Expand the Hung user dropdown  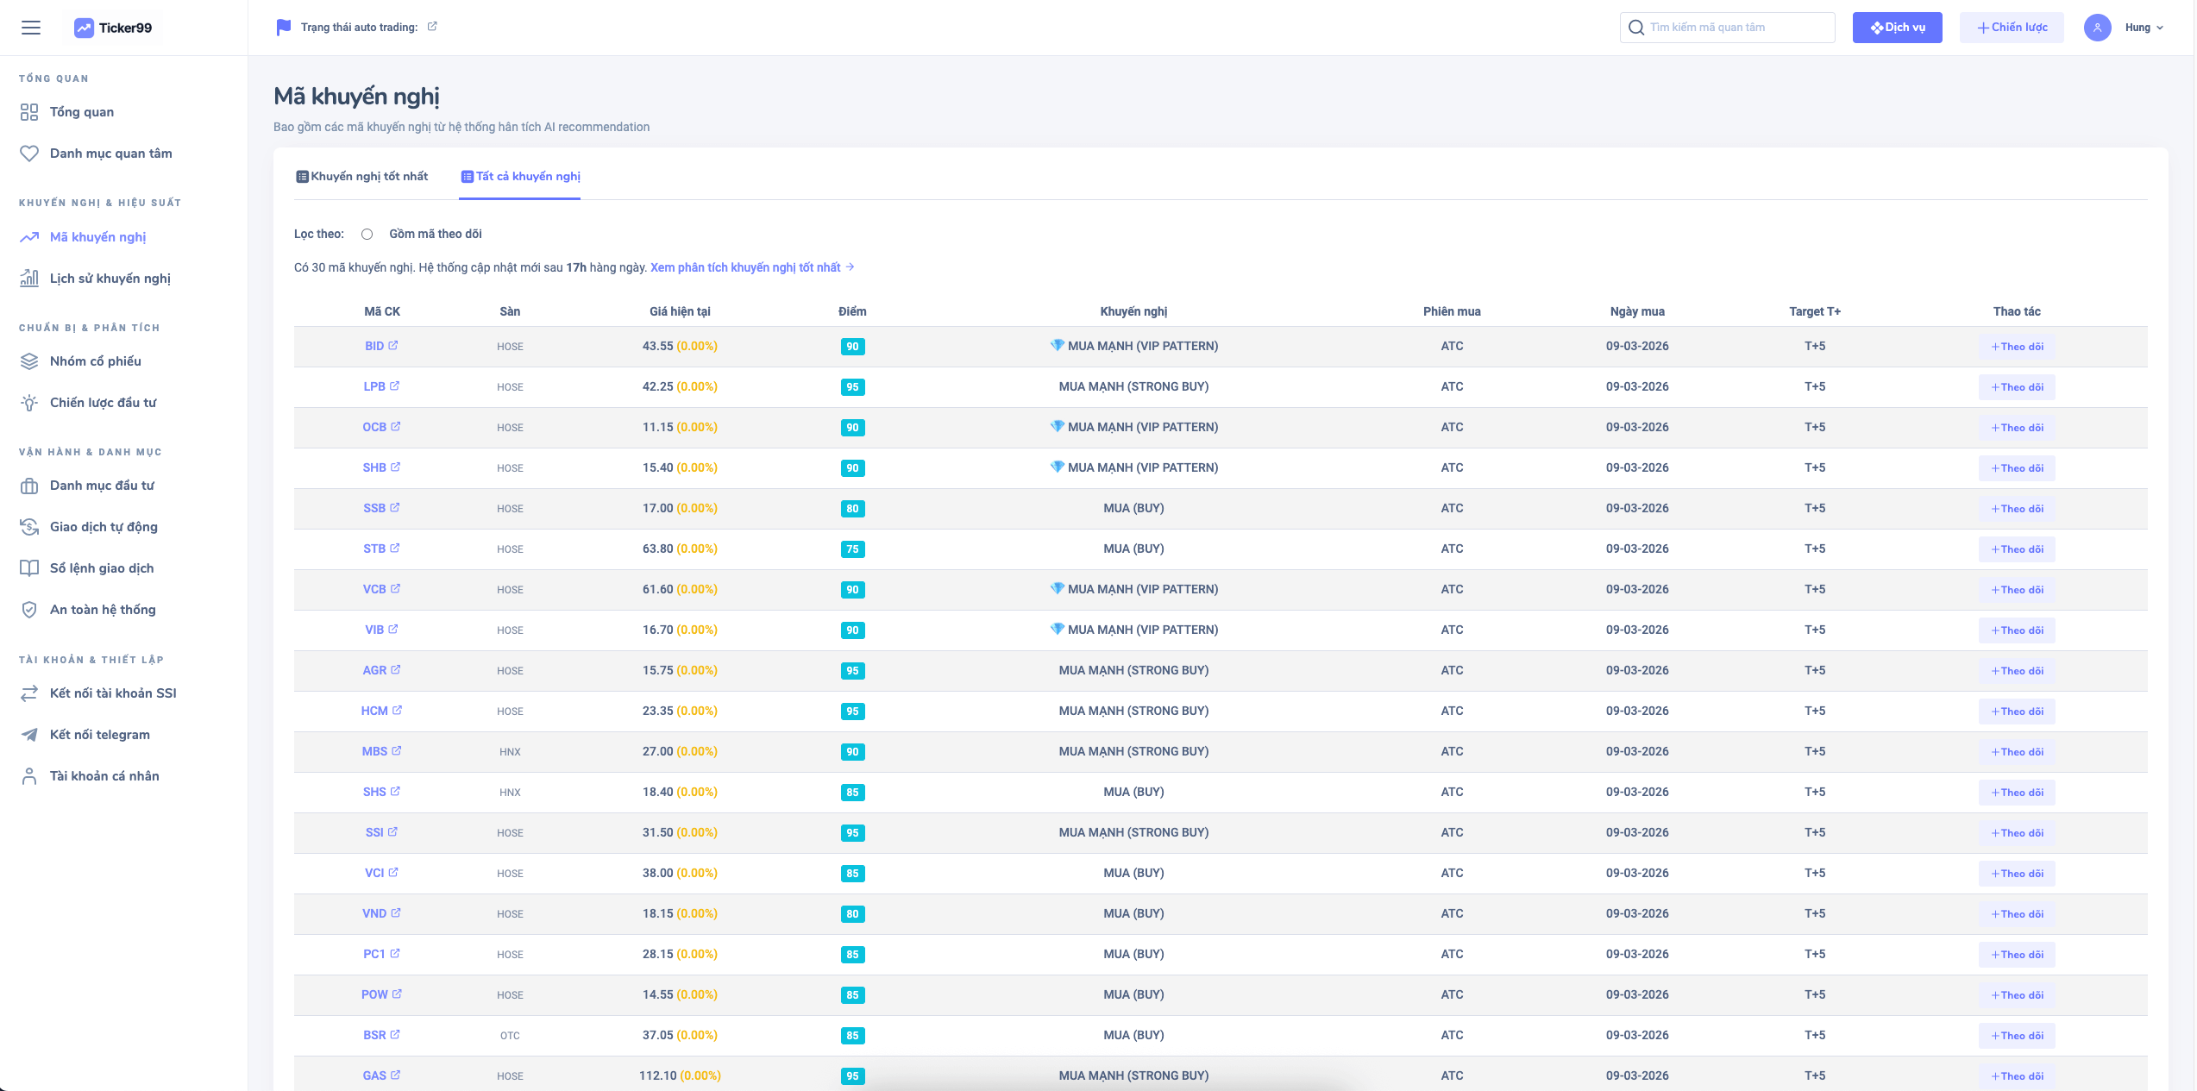pos(2144,28)
